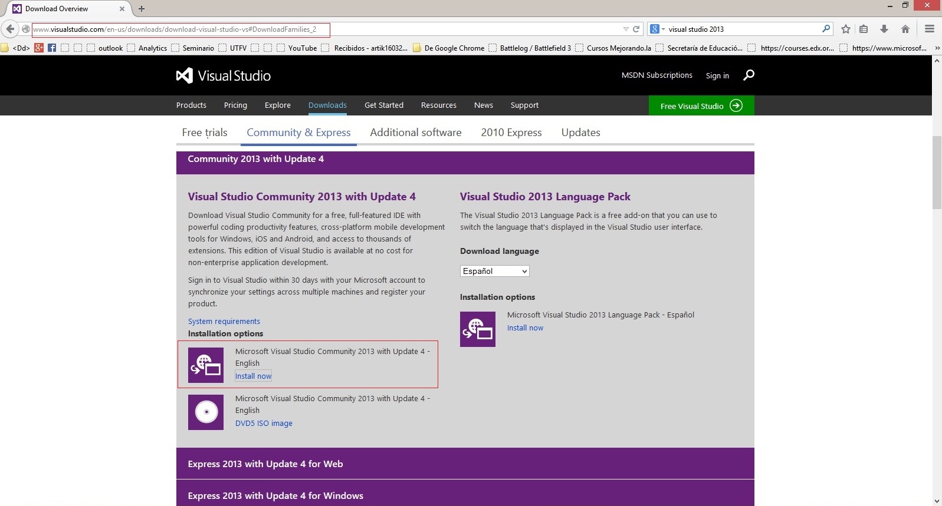
Task: Open the browser hamburger menu
Action: click(930, 29)
